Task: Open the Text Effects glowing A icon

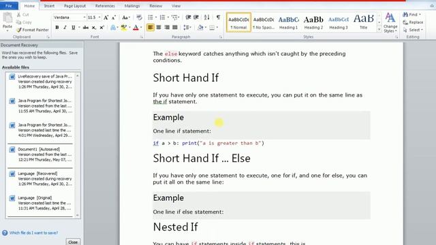Action: (113, 27)
